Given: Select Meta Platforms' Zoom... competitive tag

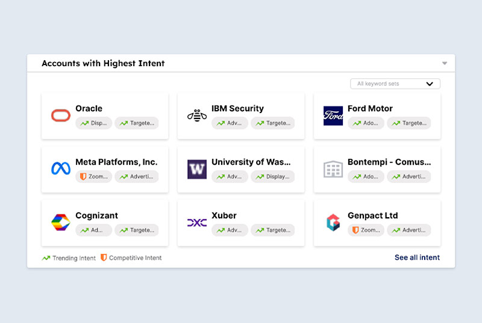Looking at the screenshot, I should tap(93, 176).
